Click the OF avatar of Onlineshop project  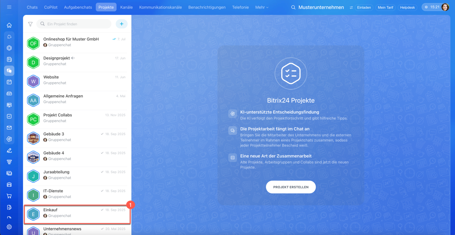[x=33, y=43]
